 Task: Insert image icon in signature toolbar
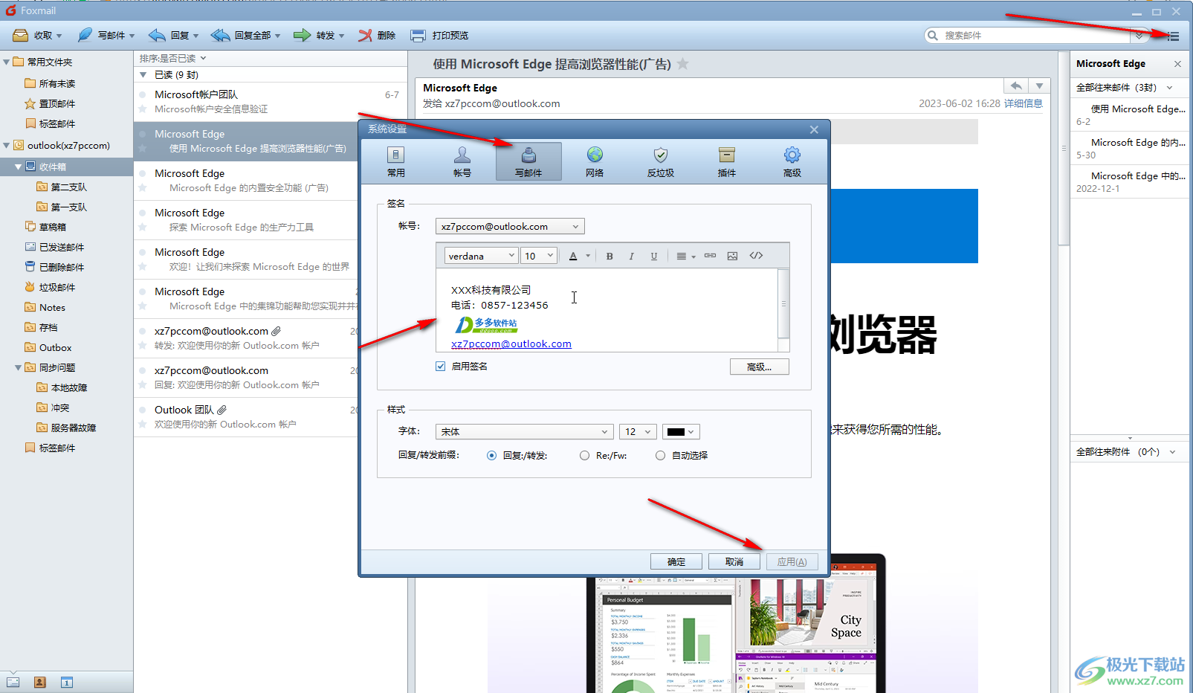point(733,256)
